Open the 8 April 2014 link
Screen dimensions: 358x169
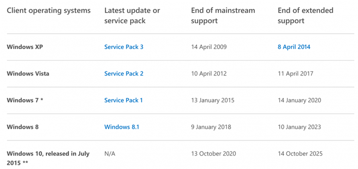pyautogui.click(x=294, y=47)
